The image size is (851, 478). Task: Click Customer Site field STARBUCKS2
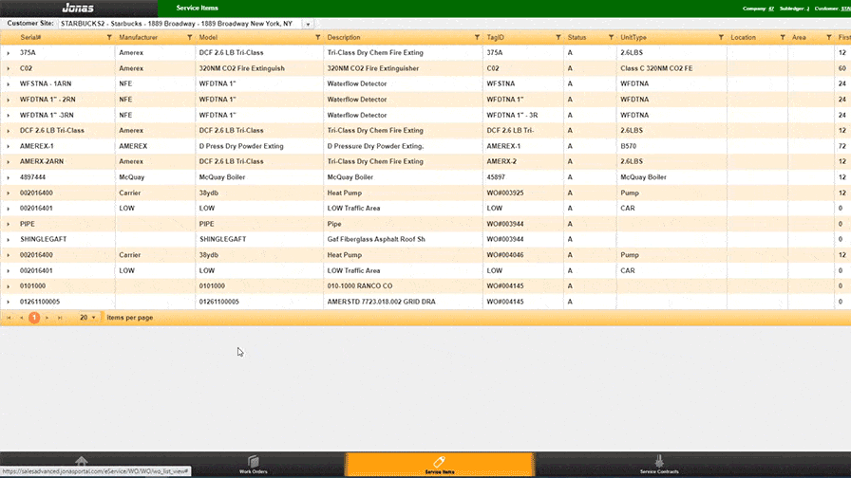click(181, 24)
